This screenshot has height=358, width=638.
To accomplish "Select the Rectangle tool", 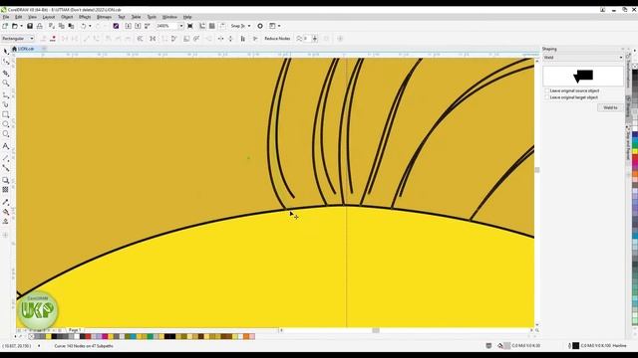I will click(x=6, y=115).
